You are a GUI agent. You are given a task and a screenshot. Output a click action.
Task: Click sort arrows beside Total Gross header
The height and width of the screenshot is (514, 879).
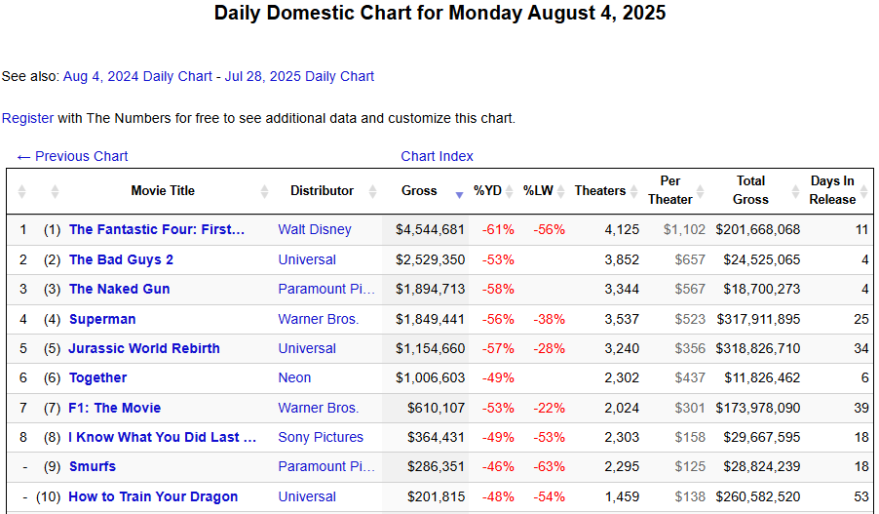pos(795,191)
